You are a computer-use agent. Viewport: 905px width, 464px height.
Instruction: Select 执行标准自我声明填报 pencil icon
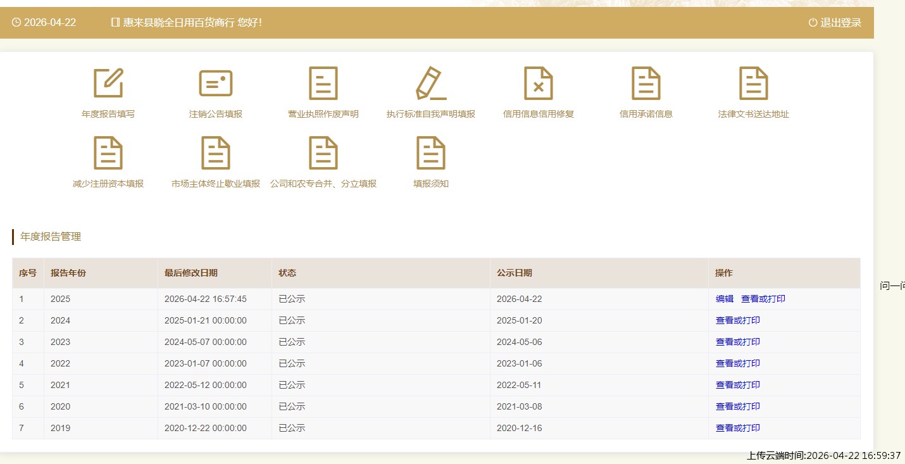coord(431,84)
